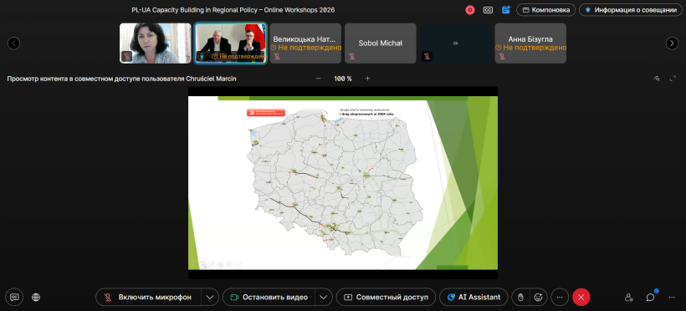Screen dimensions: 686x311
Task: Select Великоцька Нат... participant tile
Action: point(305,43)
